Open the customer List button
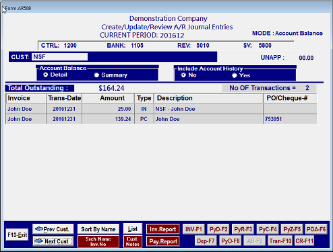 [133, 229]
